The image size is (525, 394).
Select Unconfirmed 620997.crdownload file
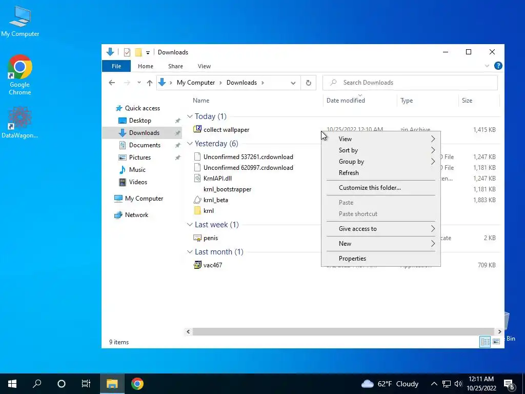pos(248,168)
